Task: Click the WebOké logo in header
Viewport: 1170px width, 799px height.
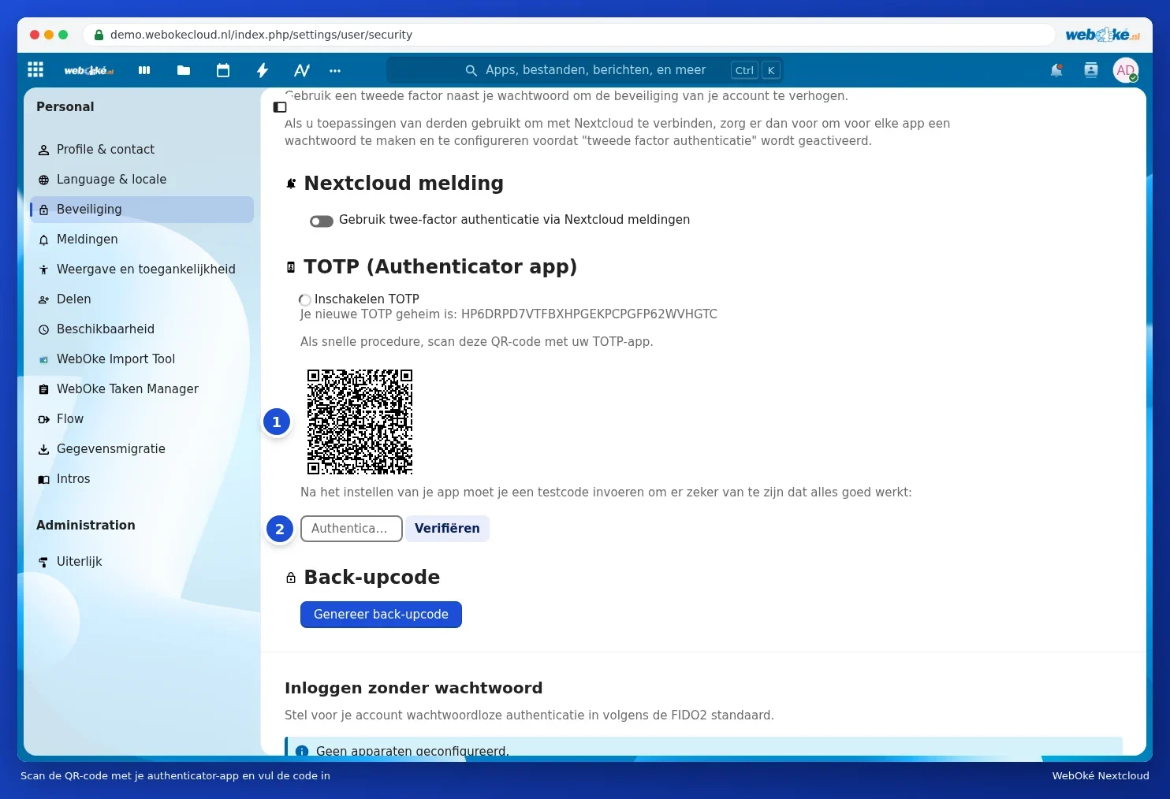Action: pos(89,70)
